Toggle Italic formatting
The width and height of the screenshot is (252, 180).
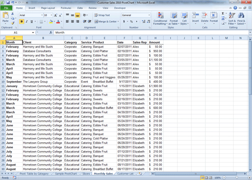pyautogui.click(x=27, y=21)
